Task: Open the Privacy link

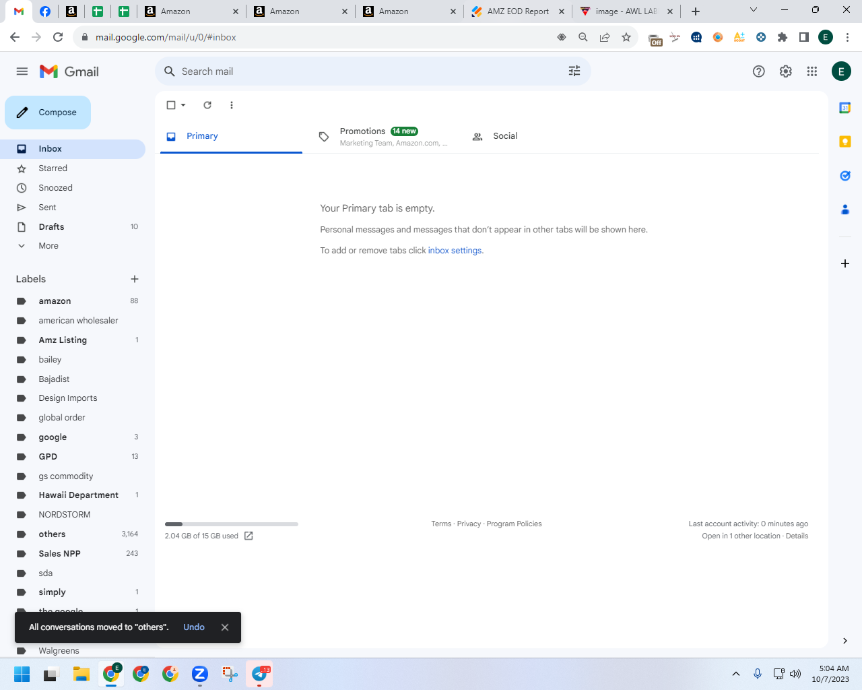Action: 469,524
